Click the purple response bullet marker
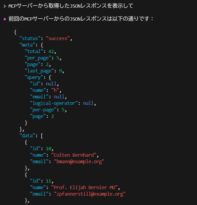 (4, 19)
